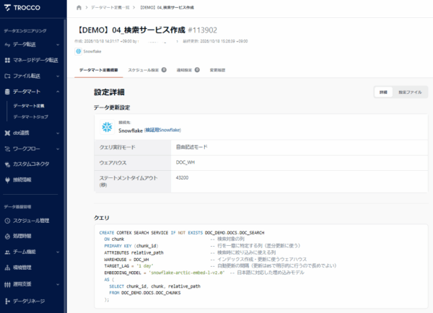433x313 pixels.
Task: Click the Snowflake logo in connection card
Action: (x=107, y=127)
